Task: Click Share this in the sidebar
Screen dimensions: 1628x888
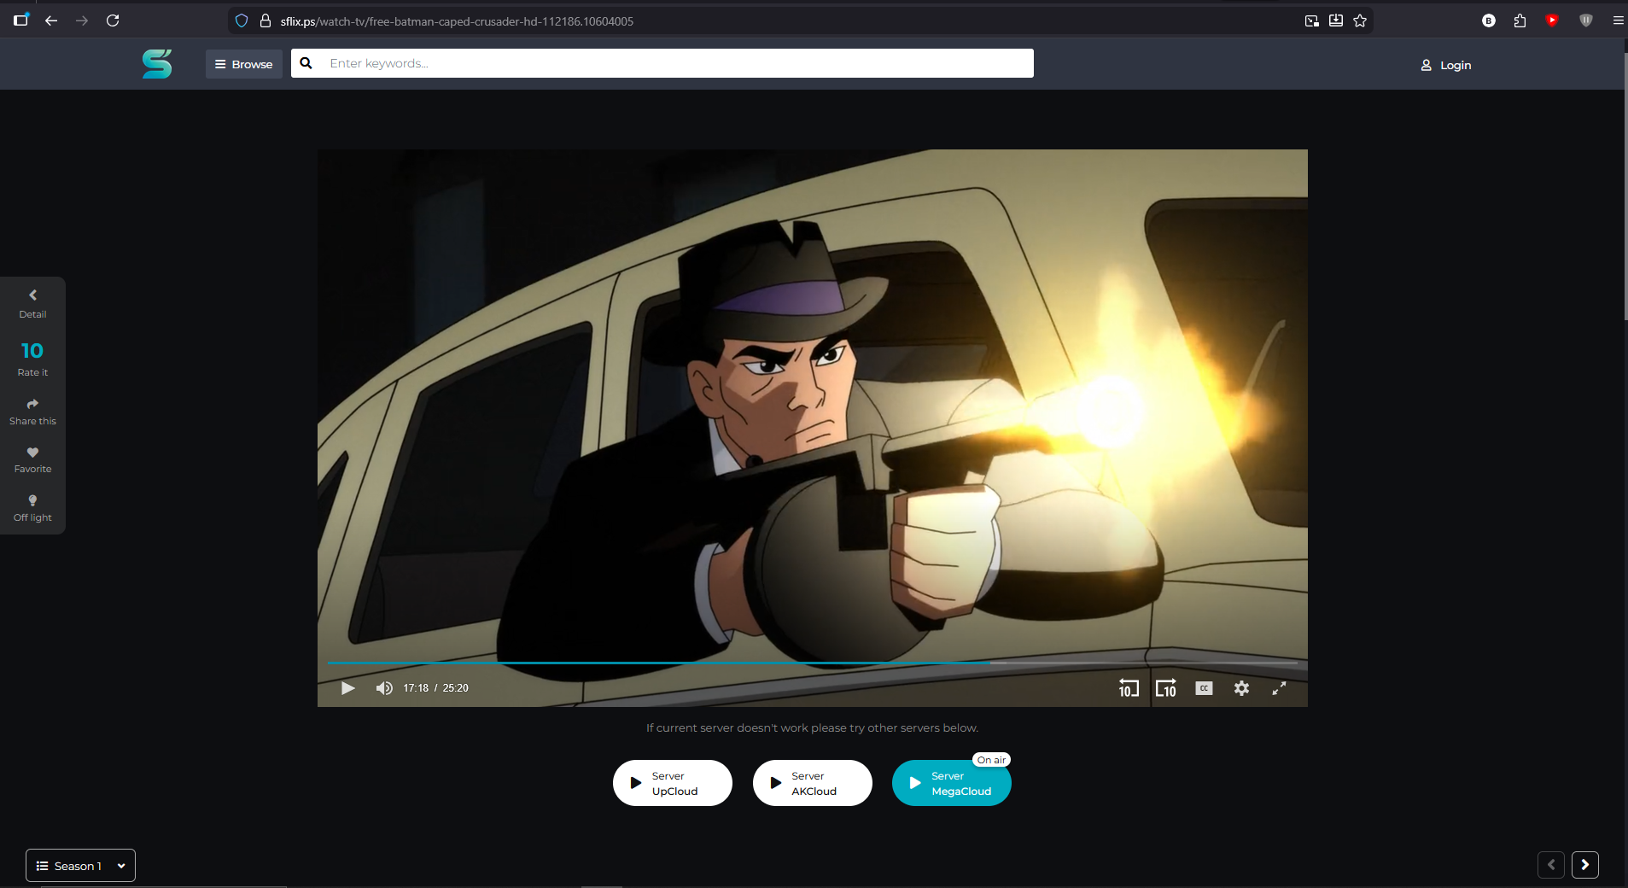Action: point(32,411)
